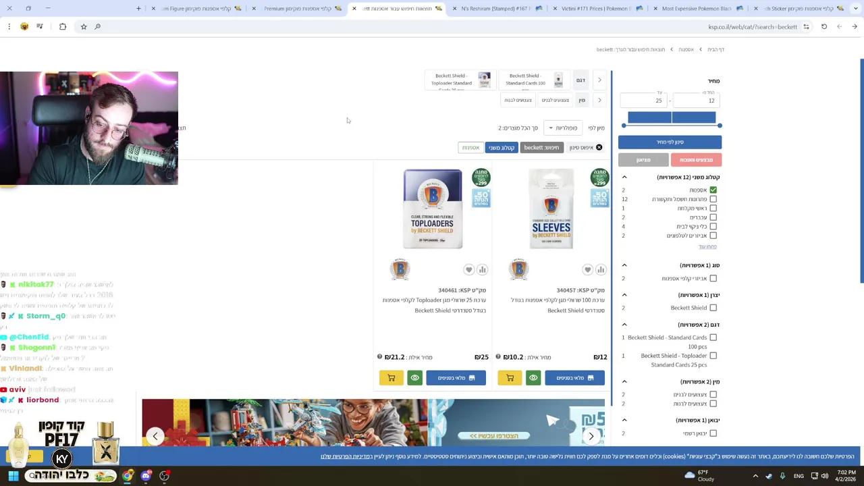The width and height of the screenshot is (864, 486).
Task: Check the Beckett Shield manufacturer checkbox
Action: pyautogui.click(x=713, y=308)
